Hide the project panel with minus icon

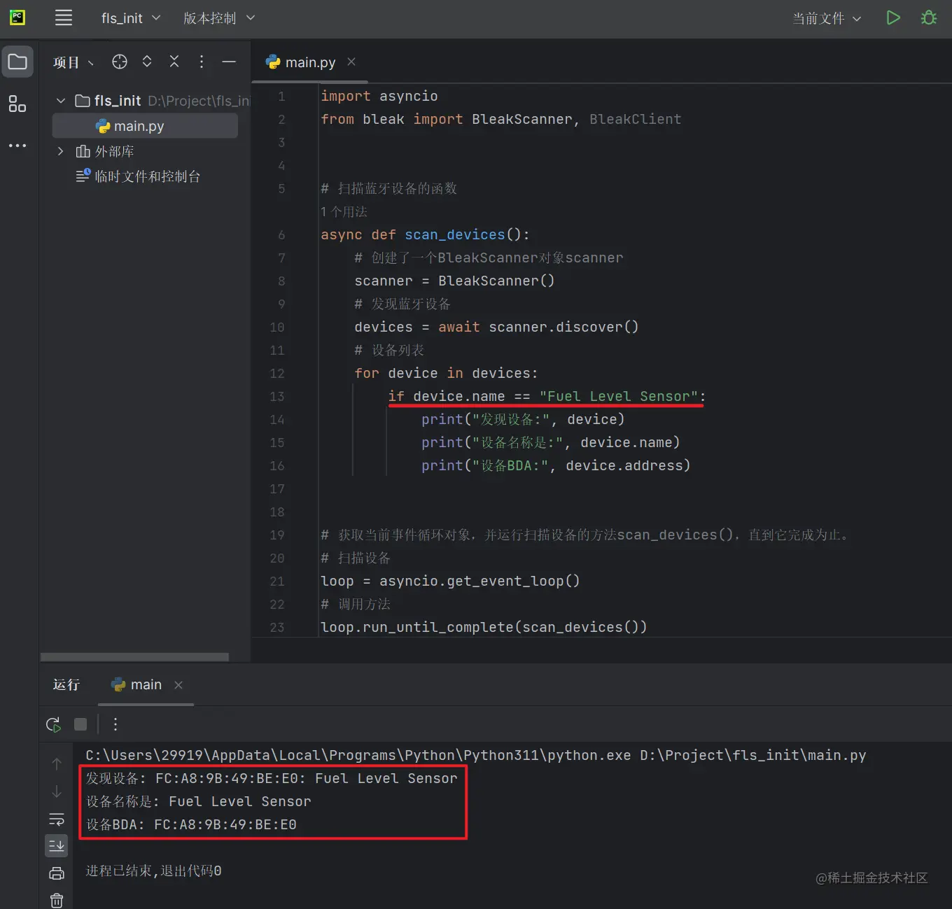click(229, 62)
